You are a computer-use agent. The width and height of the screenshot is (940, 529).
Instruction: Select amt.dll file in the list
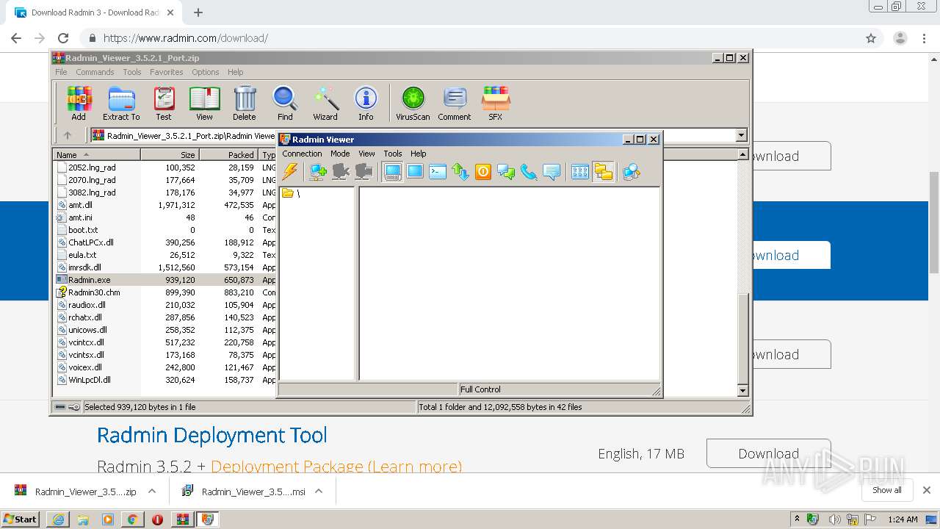click(80, 205)
